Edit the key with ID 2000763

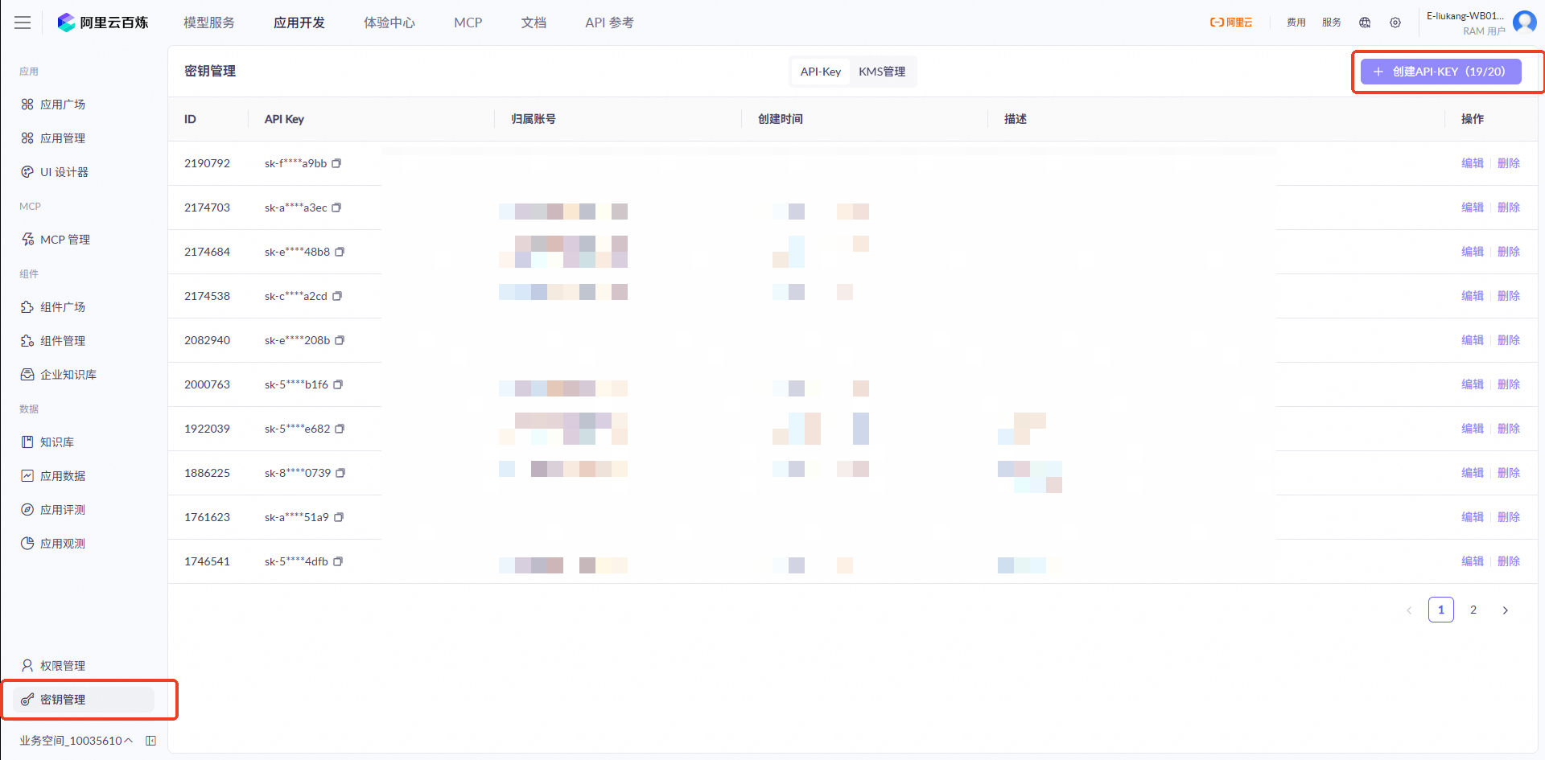click(1473, 384)
